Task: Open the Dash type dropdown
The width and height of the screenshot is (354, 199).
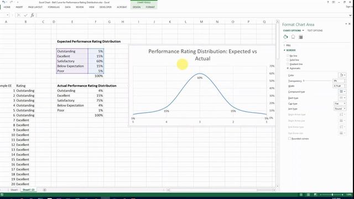Action: [342, 98]
